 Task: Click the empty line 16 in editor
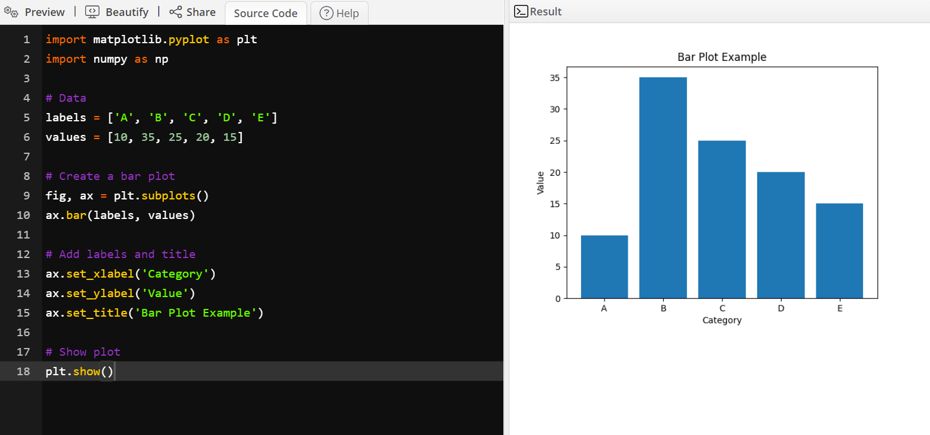273,333
